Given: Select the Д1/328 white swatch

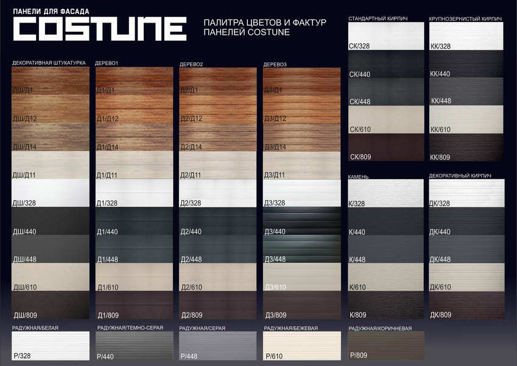Looking at the screenshot, I should [134, 193].
